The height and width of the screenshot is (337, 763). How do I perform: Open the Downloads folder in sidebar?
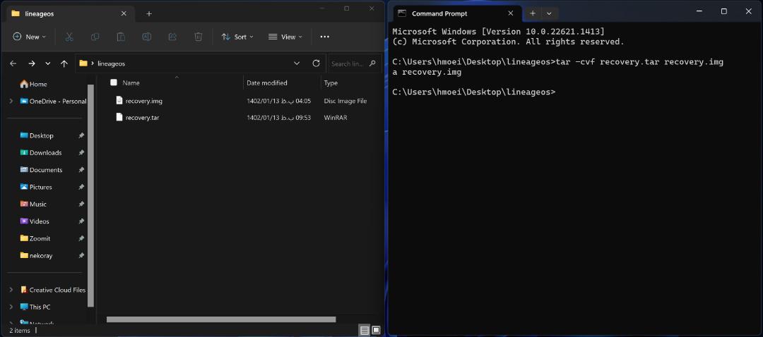45,152
